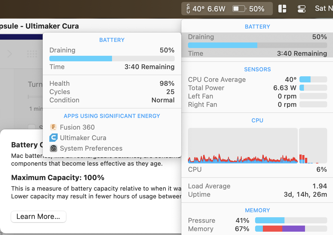333x235 pixels.
Task: Toggle the checkbox below the display slider
Action: tap(32, 127)
